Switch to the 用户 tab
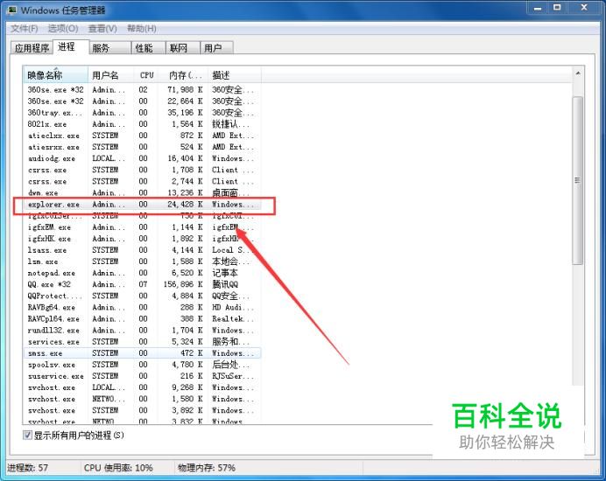606x481 pixels. click(x=217, y=48)
